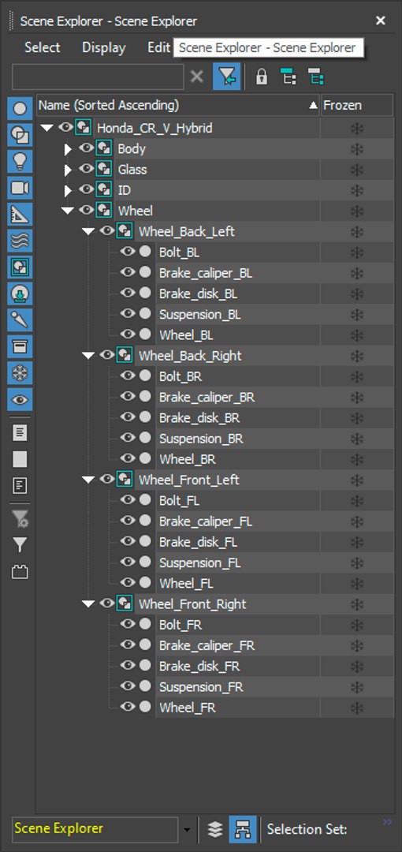
Task: Close the Scene Explorer panel
Action: pos(380,21)
